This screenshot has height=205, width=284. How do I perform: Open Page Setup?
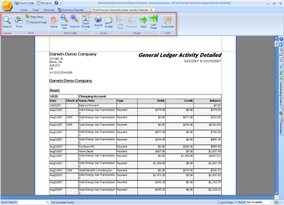(x=35, y=17)
